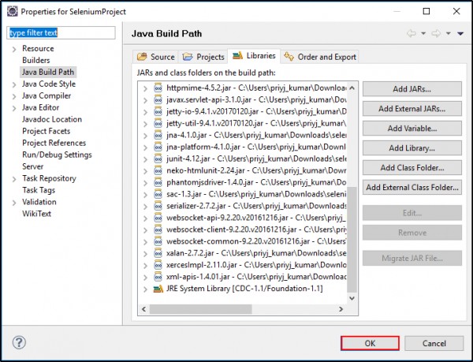Confirm with the OK button
This screenshot has width=473, height=362.
click(371, 343)
